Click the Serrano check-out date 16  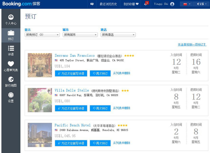pos(196,62)
